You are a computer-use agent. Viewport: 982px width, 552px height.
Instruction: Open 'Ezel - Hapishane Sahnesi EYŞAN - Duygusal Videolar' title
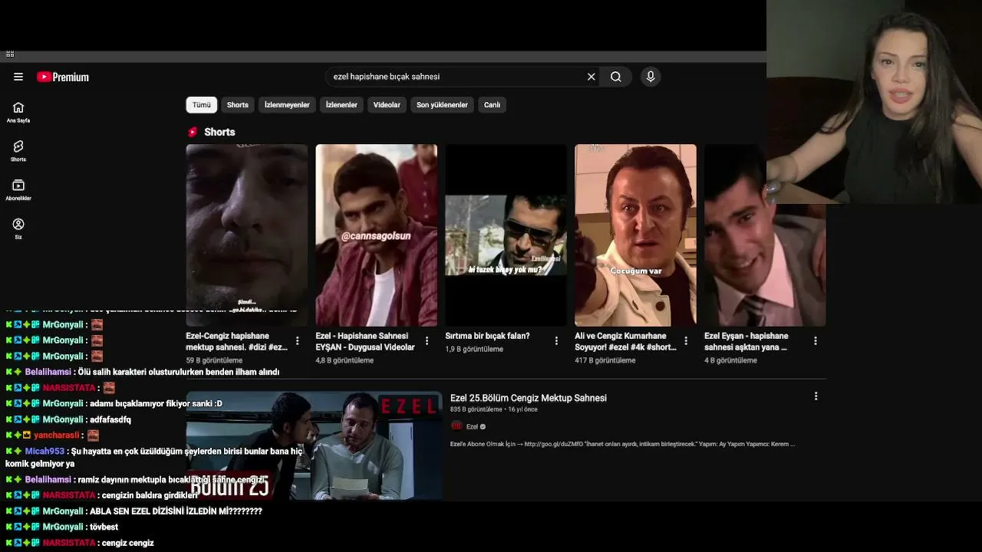point(366,341)
